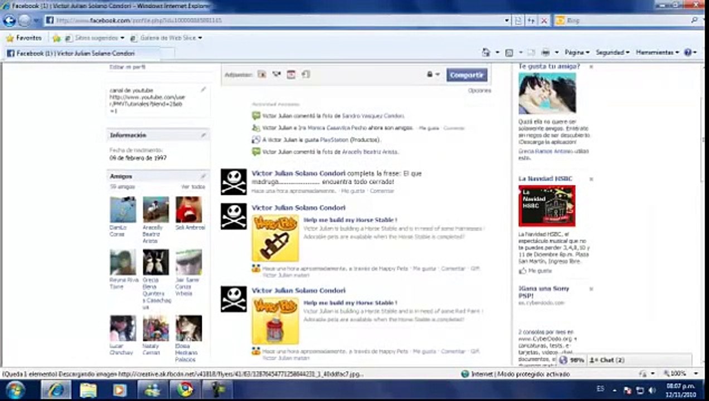This screenshot has height=401, width=709.
Task: Open the PlayStation page link
Action: (x=334, y=140)
